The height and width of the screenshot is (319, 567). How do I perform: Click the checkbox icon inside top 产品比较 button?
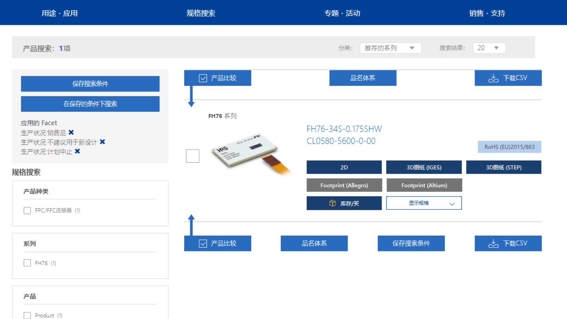pos(202,78)
